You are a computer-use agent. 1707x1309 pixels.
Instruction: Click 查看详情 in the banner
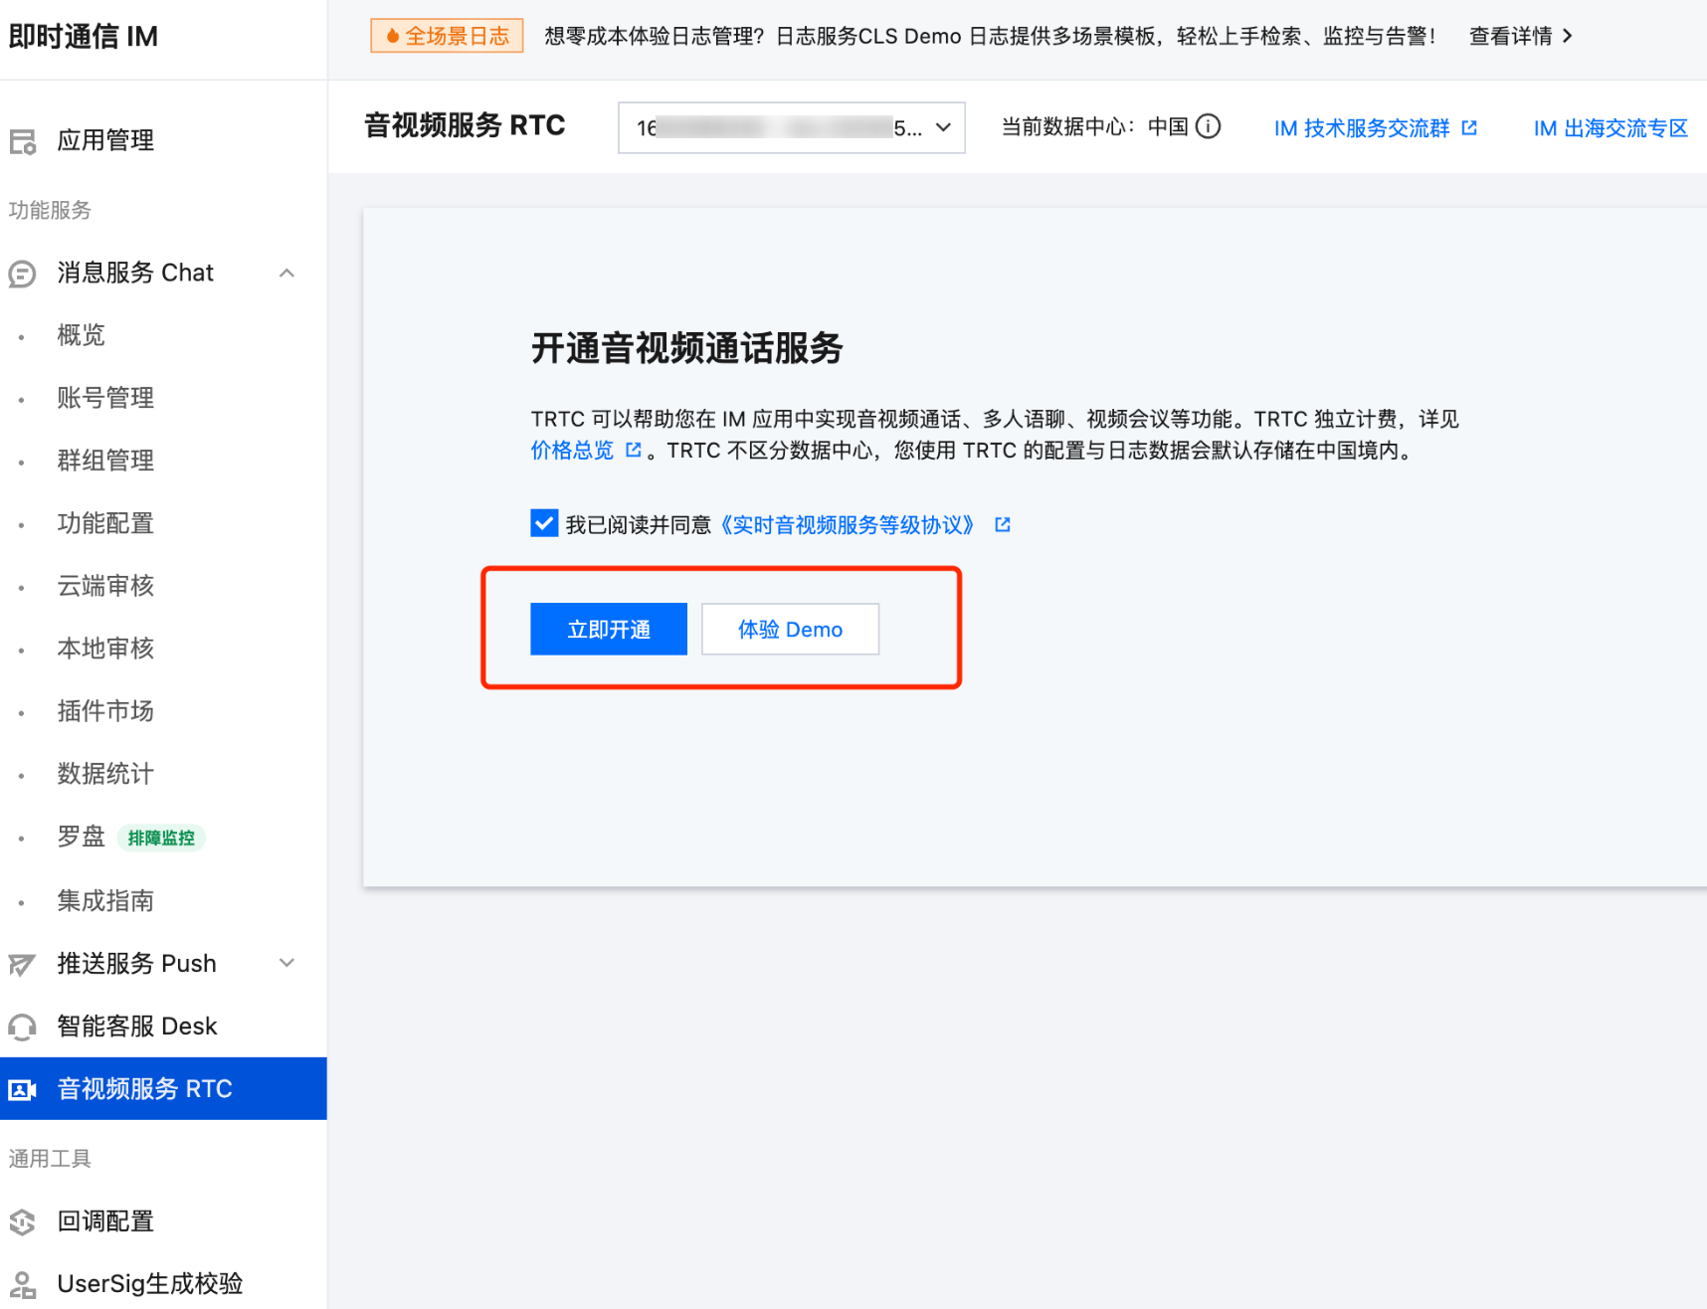1510,36
